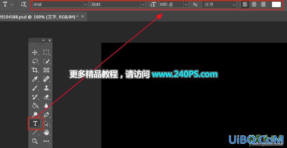Screen dimensions: 287x148
Task: Select the Eraser tool
Action: pyautogui.click(x=46, y=97)
